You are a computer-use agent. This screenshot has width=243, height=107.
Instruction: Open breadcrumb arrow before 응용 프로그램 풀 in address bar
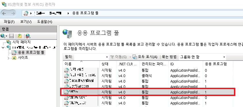pyautogui.click(x=68, y=13)
